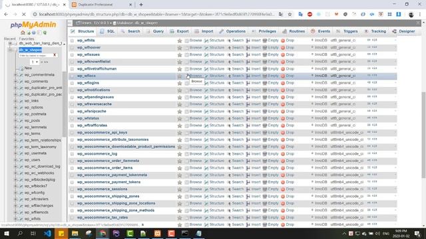Select wp_wfstatus row checkbox
Image resolution: width=426 pixels, height=239 pixels.
(72, 118)
